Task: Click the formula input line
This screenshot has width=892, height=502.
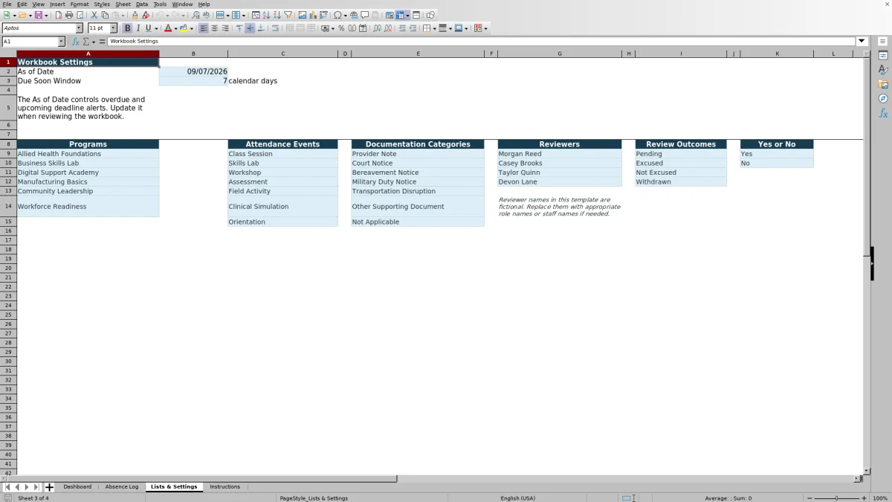Action: [x=482, y=42]
